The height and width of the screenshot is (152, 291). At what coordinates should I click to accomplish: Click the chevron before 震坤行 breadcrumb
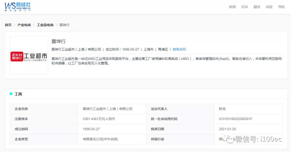click(x=57, y=25)
